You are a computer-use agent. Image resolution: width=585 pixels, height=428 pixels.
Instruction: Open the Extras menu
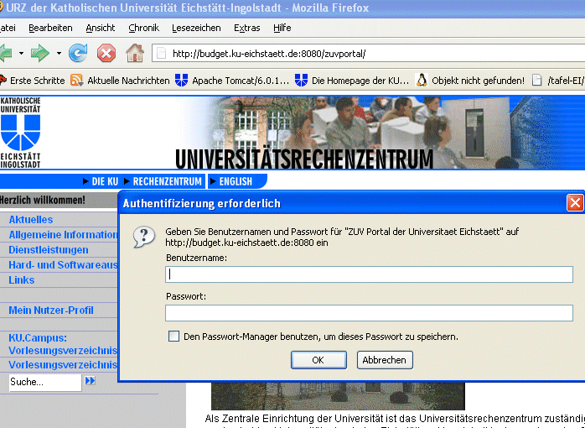tap(247, 28)
